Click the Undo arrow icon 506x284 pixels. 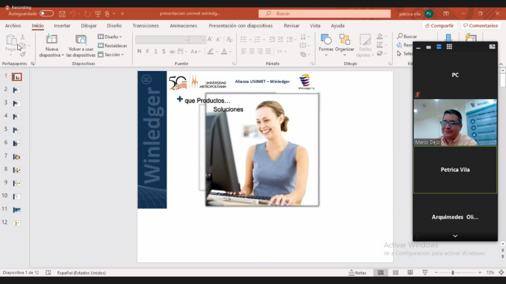pyautogui.click(x=73, y=14)
